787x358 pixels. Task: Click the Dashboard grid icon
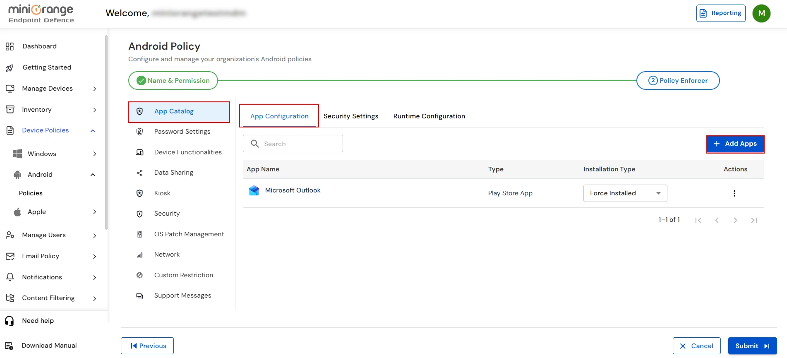coord(10,46)
